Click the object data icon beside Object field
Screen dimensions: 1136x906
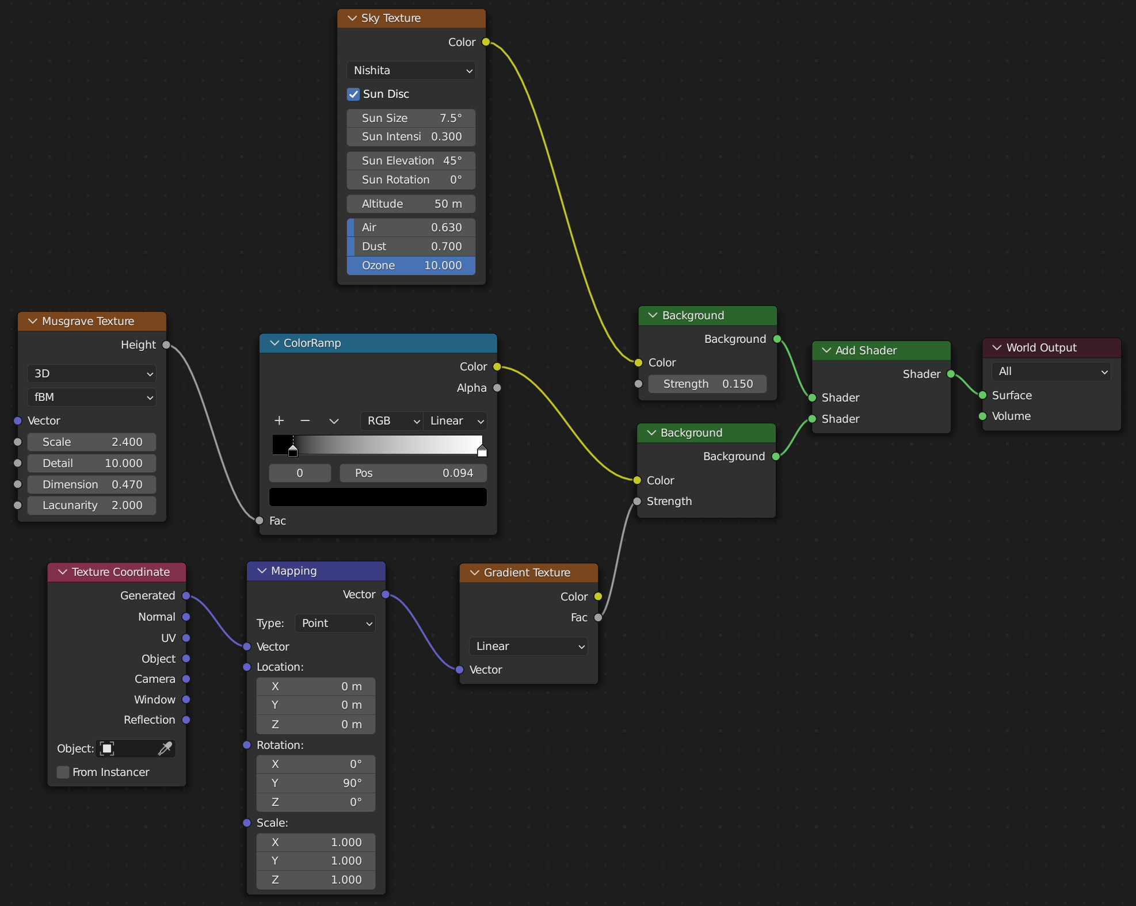coord(107,748)
